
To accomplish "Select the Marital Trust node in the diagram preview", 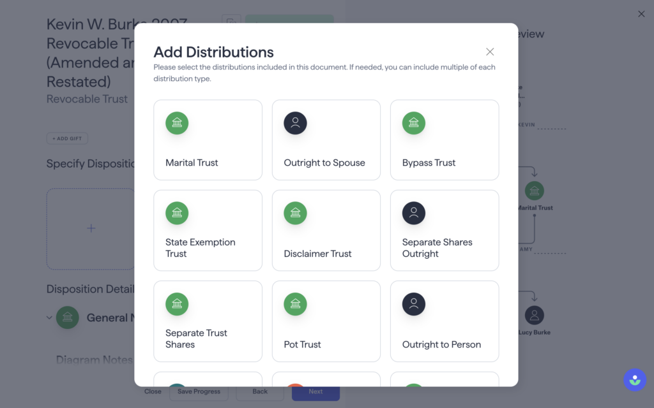I will click(x=535, y=196).
